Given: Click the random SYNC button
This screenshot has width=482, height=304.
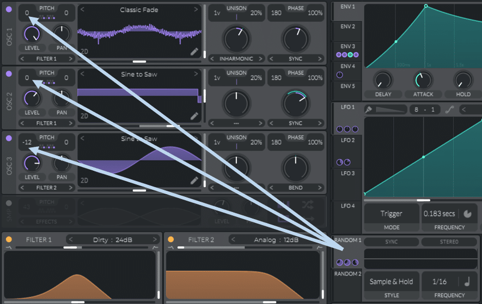Looking at the screenshot, I should tap(391, 241).
